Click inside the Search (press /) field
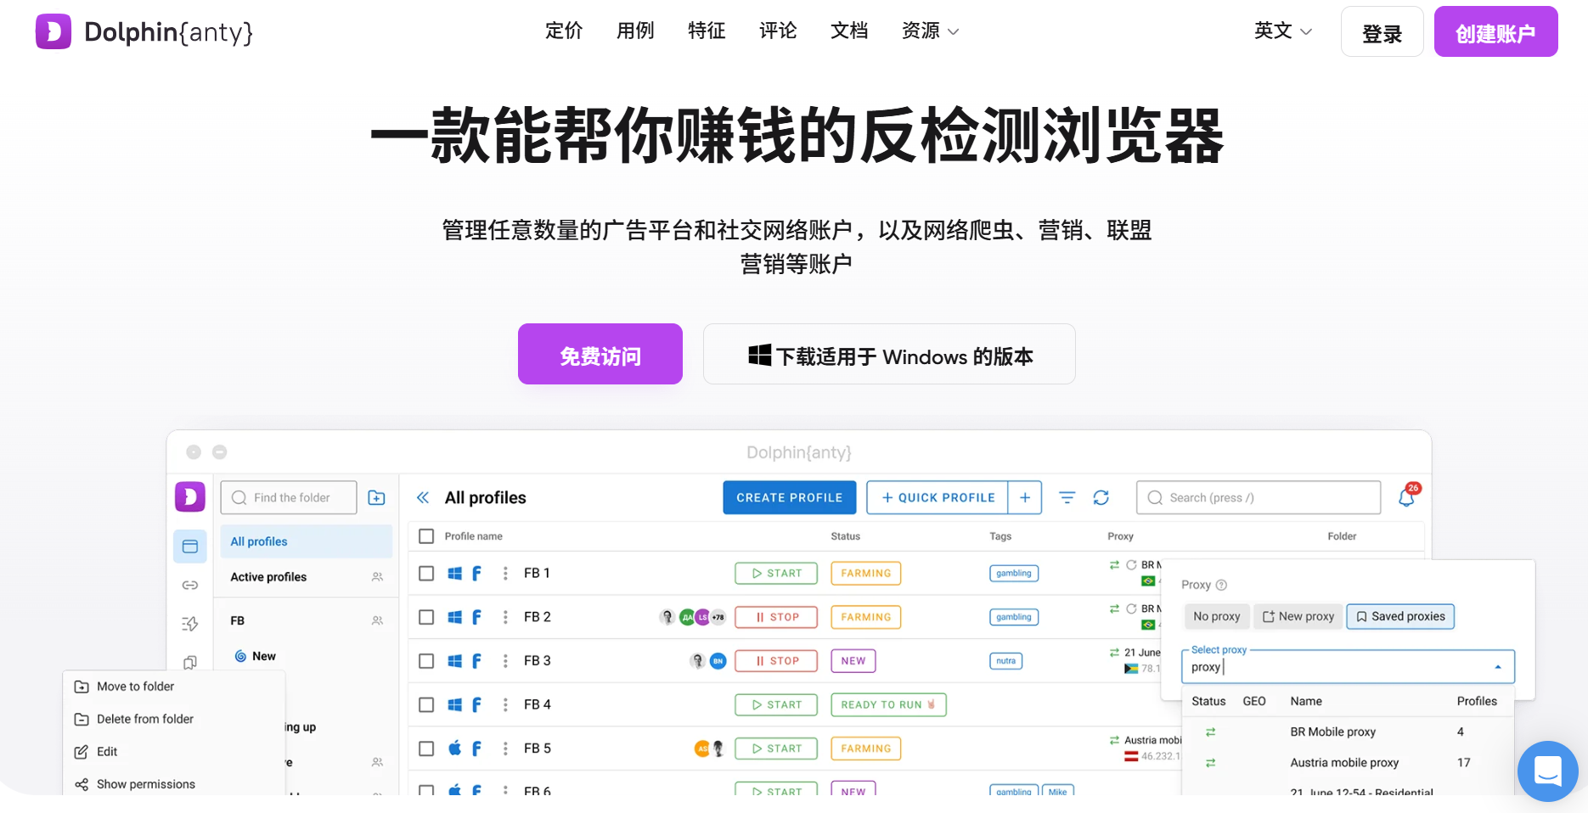The image size is (1588, 813). [x=1257, y=497]
